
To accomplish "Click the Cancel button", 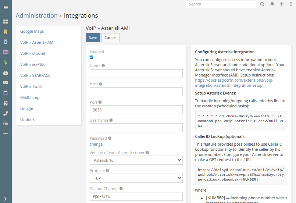I will (110, 38).
